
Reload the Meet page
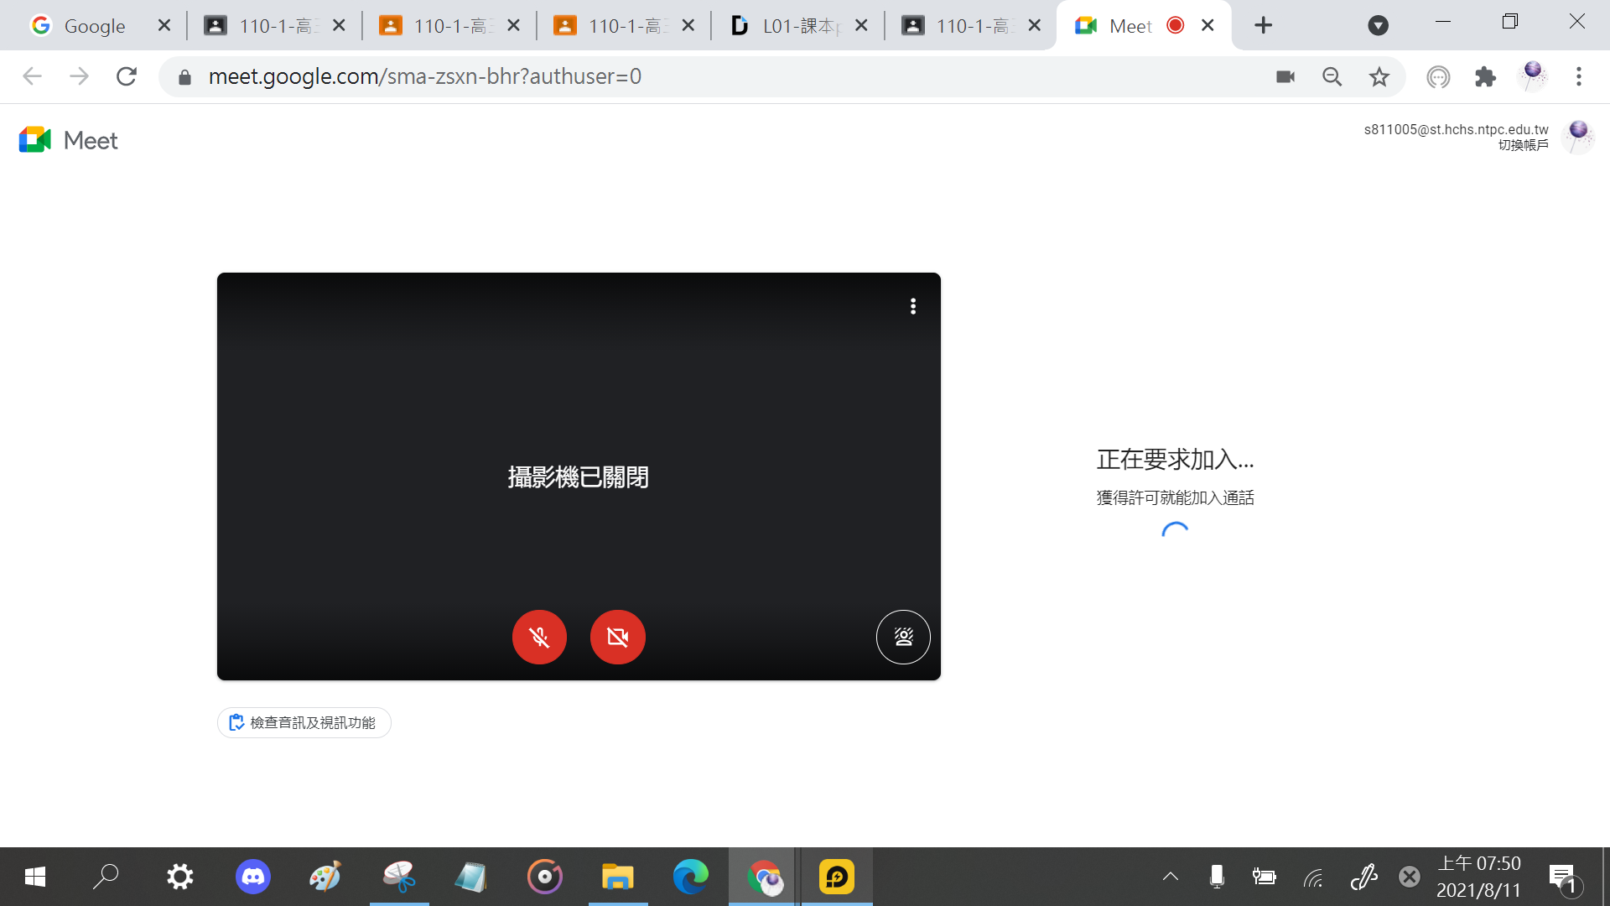[127, 76]
